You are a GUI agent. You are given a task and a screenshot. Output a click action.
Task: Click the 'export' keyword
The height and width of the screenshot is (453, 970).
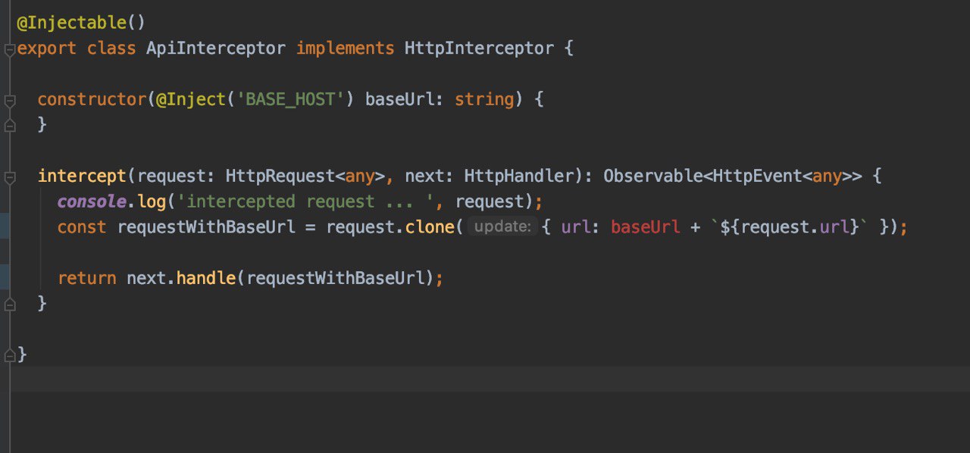coord(47,48)
